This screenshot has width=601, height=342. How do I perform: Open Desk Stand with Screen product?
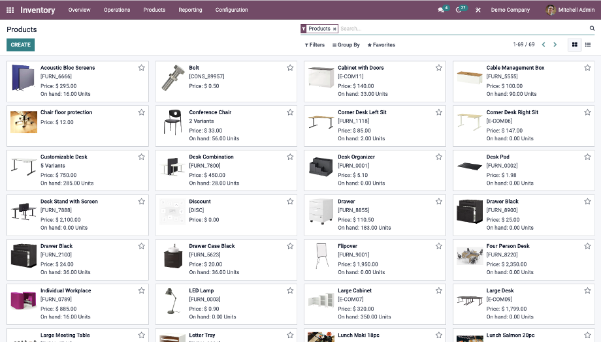tap(78, 215)
